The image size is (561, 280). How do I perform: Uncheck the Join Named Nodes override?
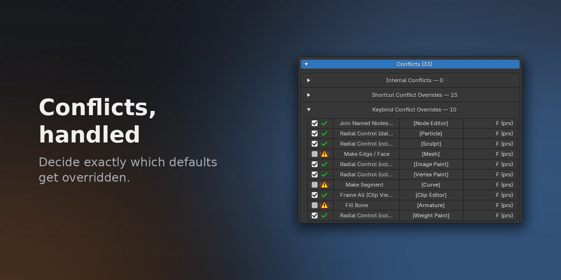click(315, 123)
